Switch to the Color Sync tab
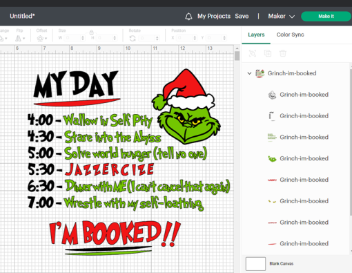The width and height of the screenshot is (352, 273). tap(290, 35)
